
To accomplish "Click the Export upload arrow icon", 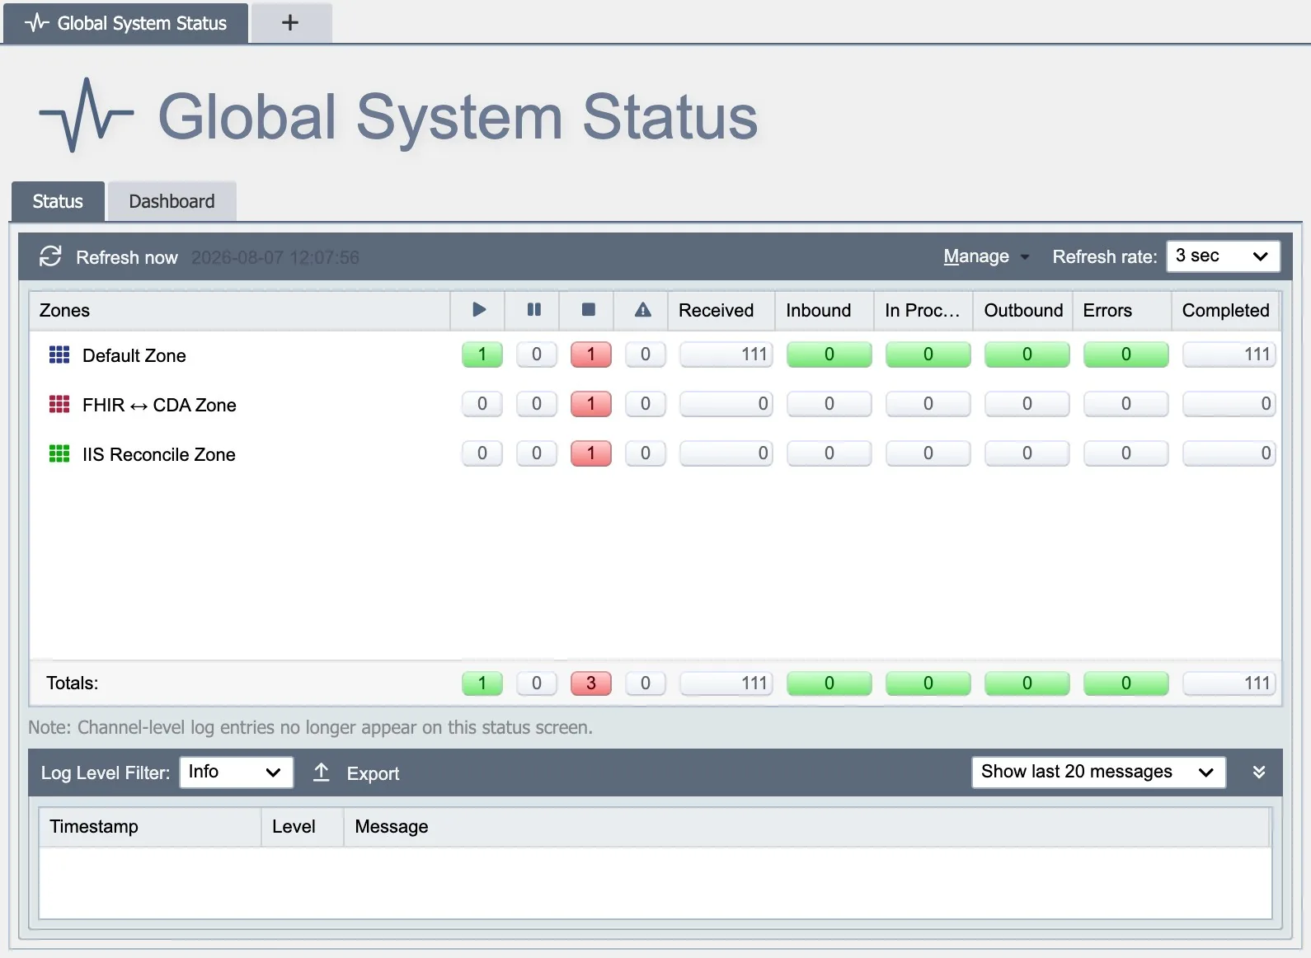I will coord(322,773).
